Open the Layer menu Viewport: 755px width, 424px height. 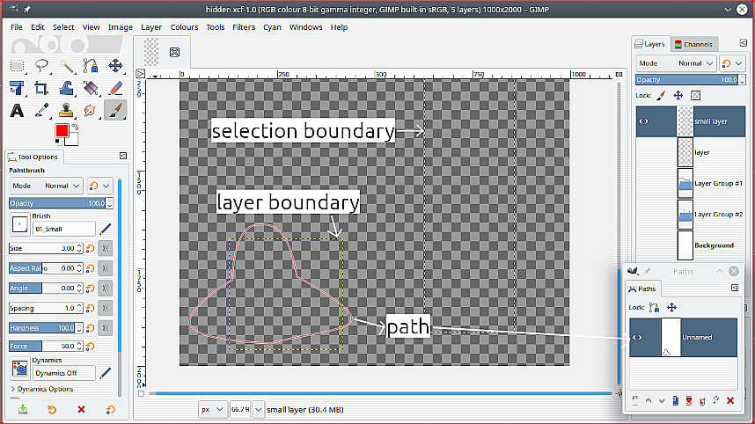pyautogui.click(x=151, y=27)
